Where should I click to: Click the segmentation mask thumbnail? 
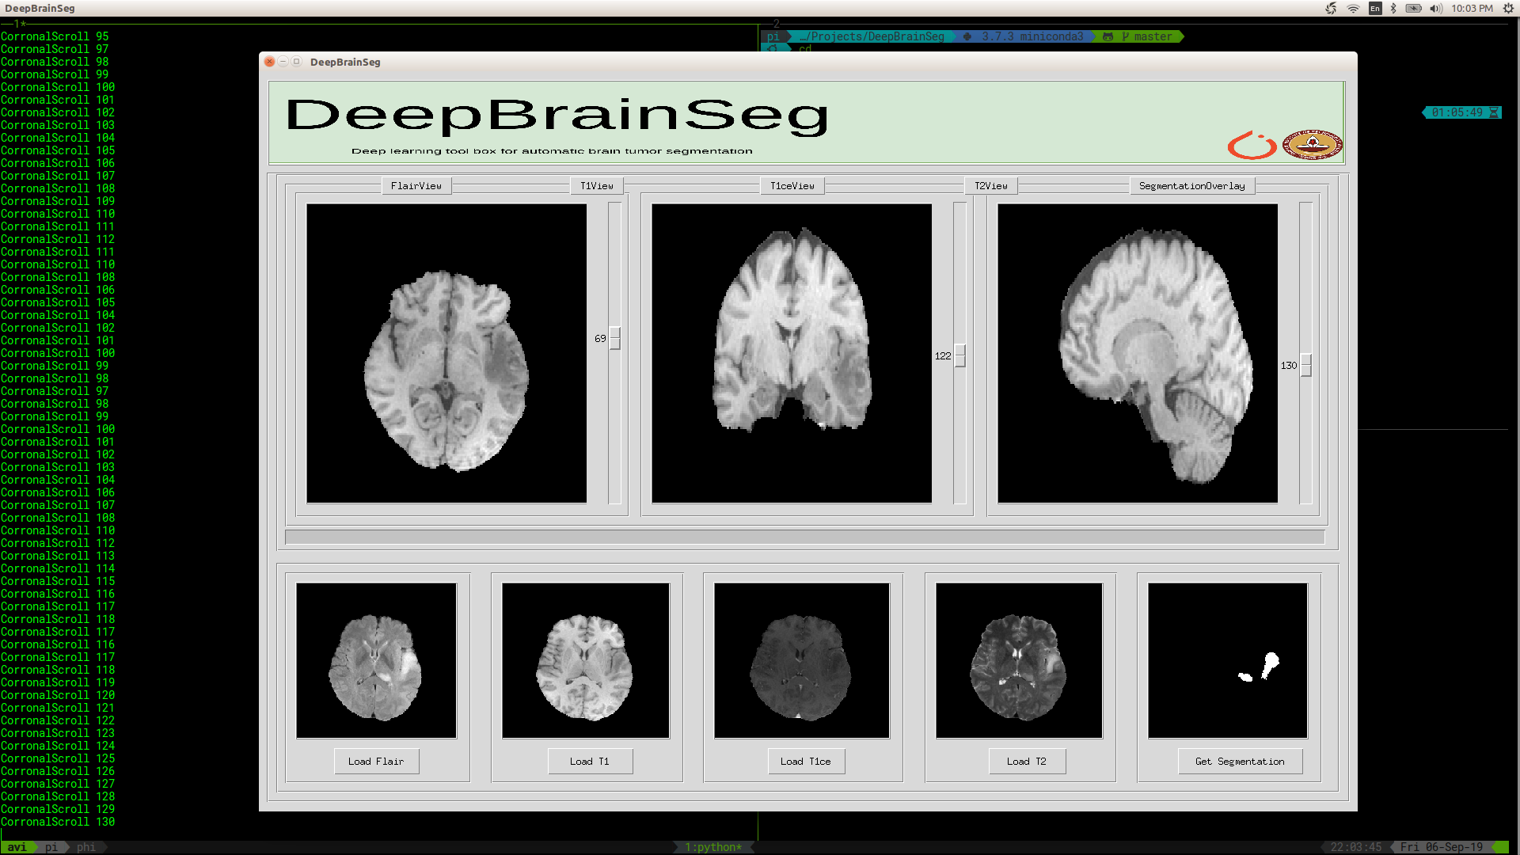click(1227, 661)
